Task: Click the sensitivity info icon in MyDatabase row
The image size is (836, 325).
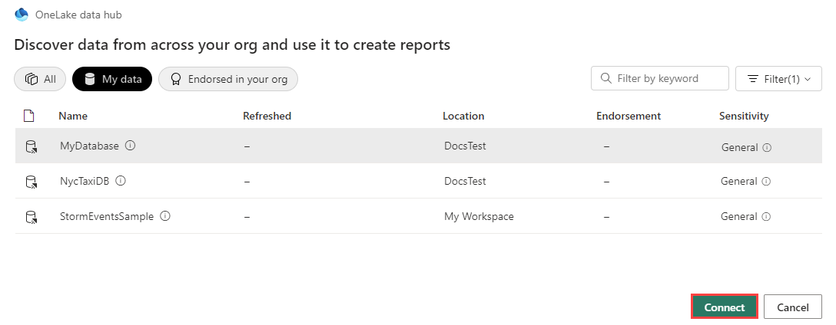Action: pos(767,147)
